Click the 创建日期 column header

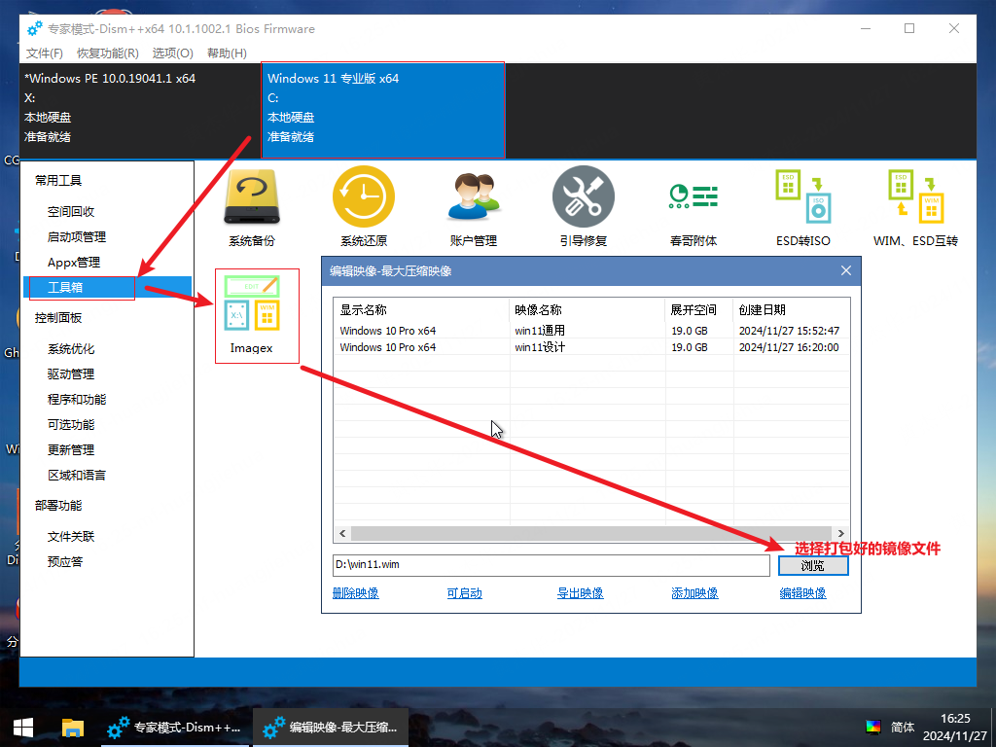792,310
